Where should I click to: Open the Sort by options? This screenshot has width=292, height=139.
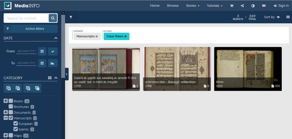[x=272, y=17]
